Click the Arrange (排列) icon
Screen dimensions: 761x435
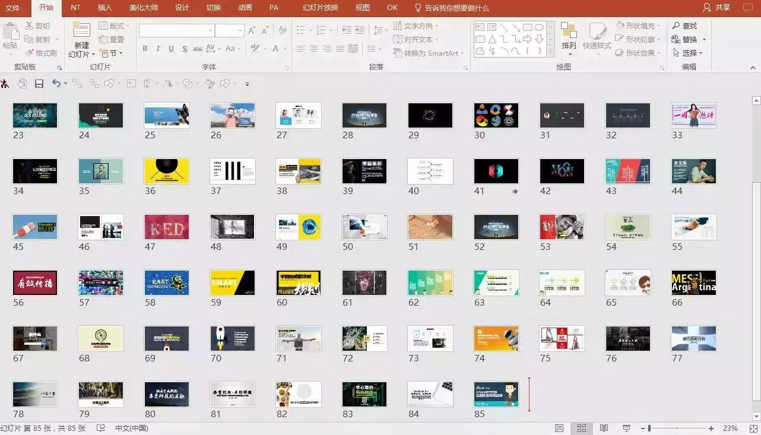(x=569, y=30)
